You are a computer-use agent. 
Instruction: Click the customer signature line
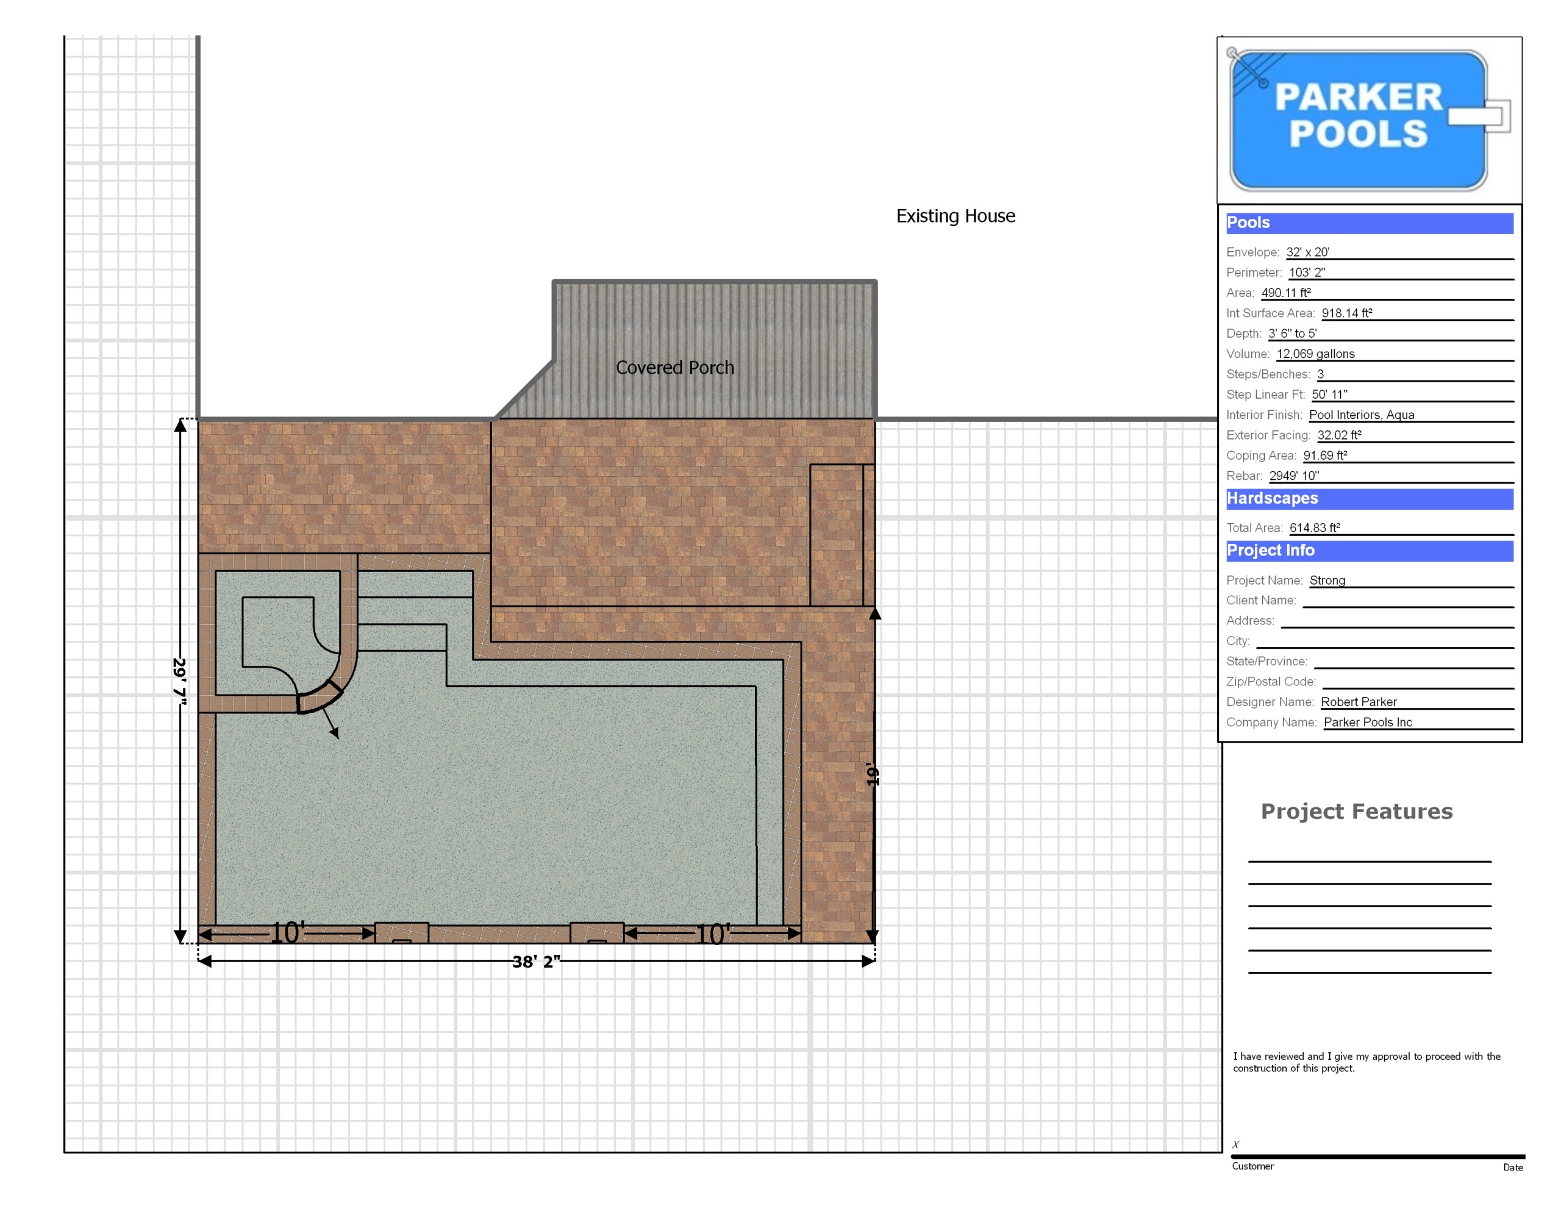1377,1155
